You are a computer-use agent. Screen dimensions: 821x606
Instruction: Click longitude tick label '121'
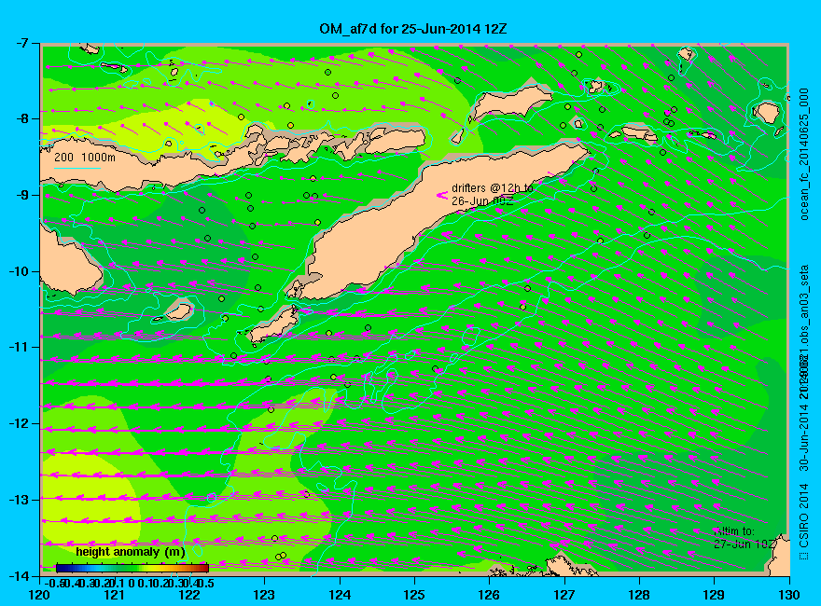click(115, 595)
